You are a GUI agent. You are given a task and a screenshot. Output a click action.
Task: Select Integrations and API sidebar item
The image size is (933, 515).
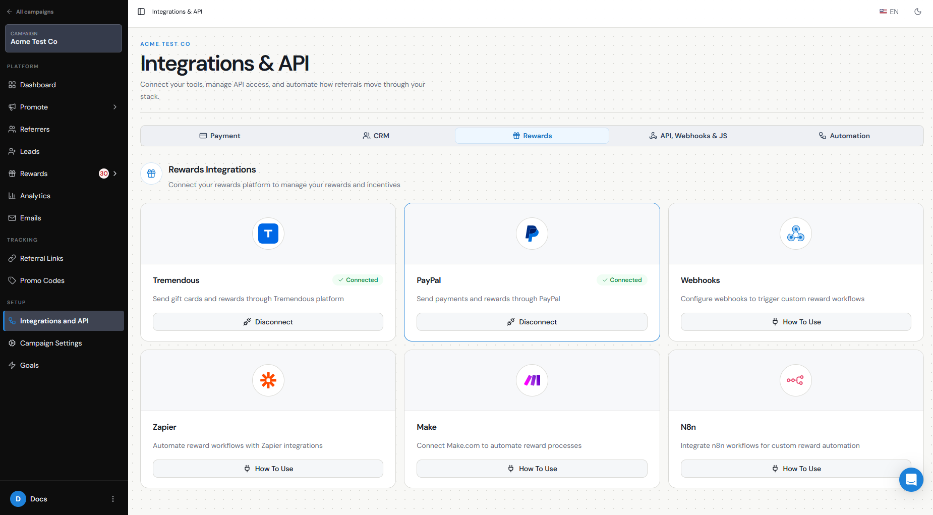pyautogui.click(x=64, y=321)
